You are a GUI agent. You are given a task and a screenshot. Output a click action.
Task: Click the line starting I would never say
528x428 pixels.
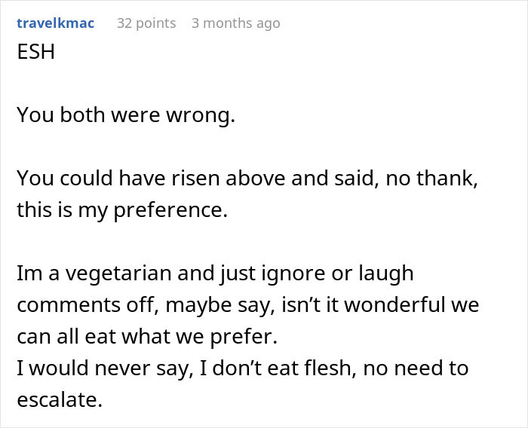242,368
